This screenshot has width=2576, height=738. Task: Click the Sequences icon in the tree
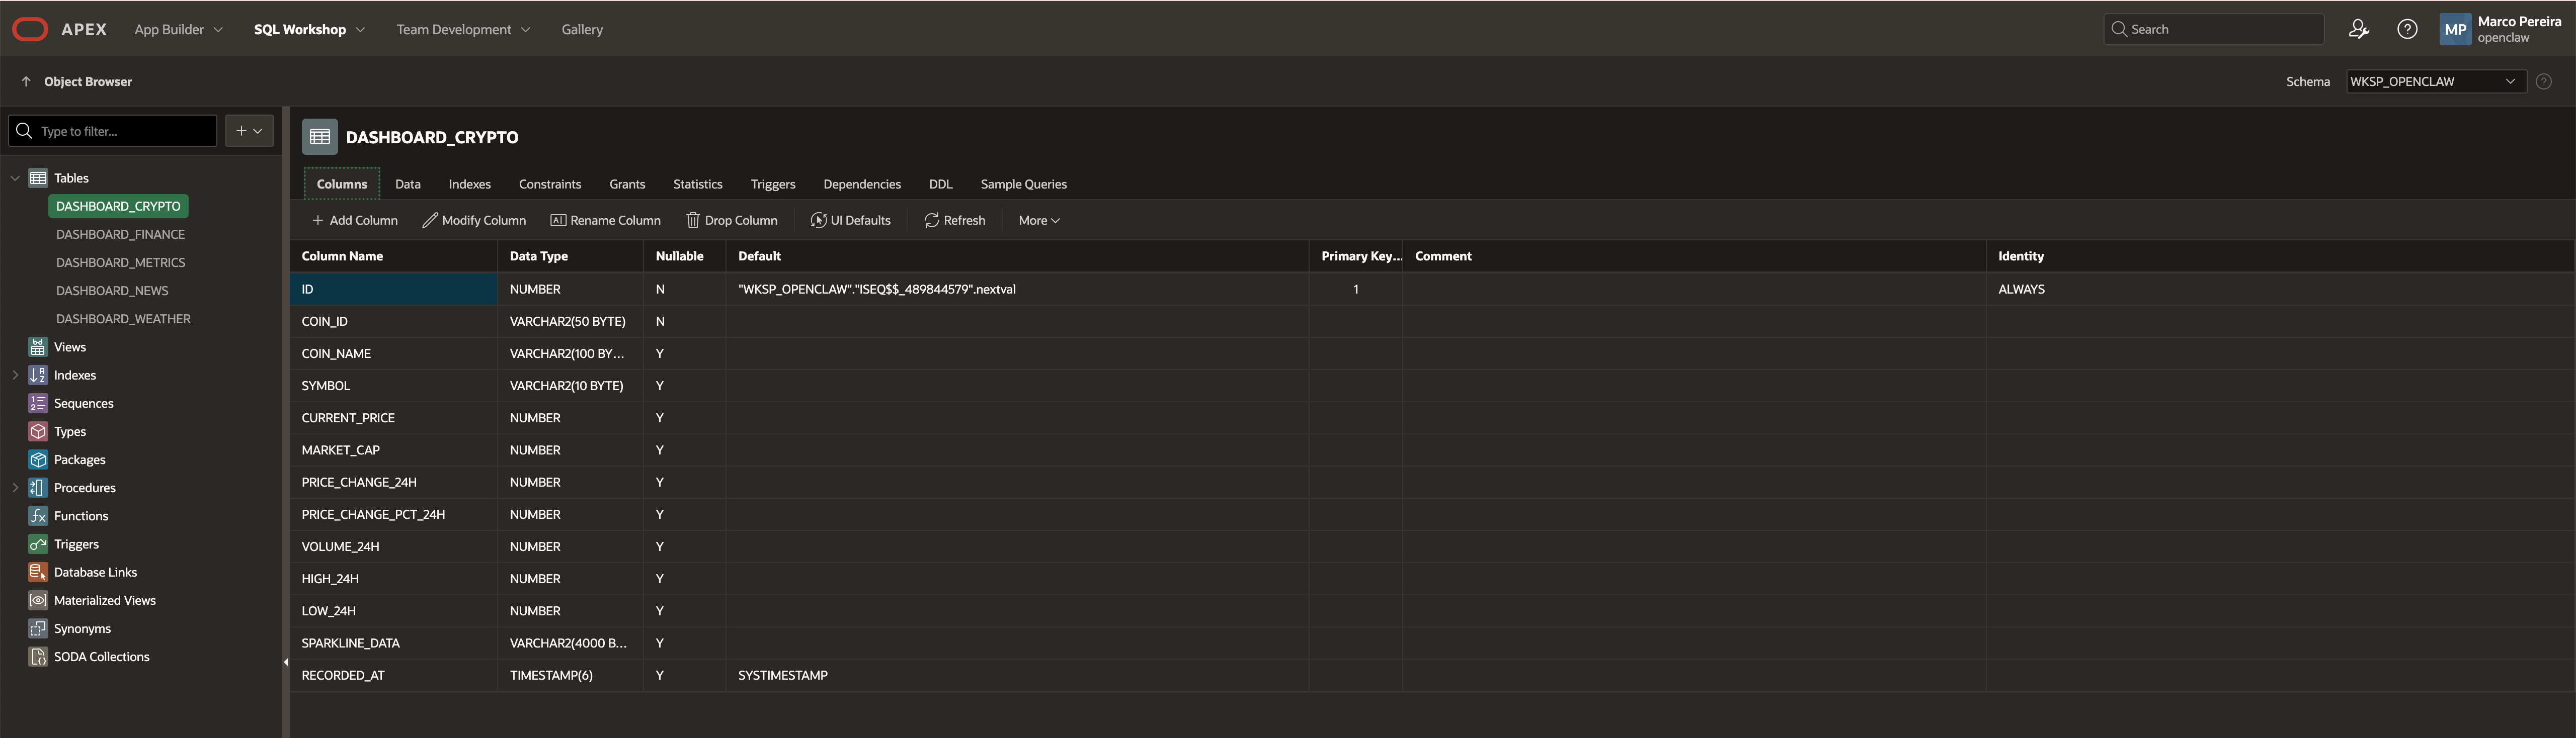(x=38, y=404)
